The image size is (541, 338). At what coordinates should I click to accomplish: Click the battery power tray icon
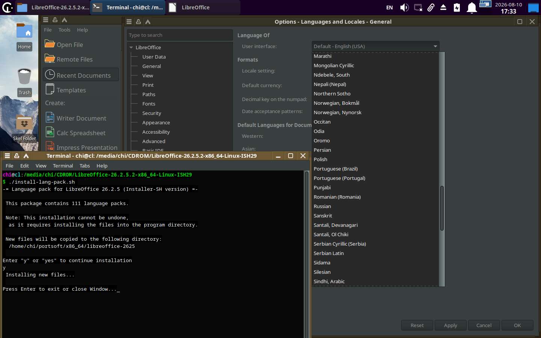coord(457,8)
